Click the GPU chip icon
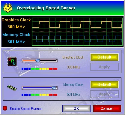The height and width of the screenshot is (115, 125). point(12,61)
